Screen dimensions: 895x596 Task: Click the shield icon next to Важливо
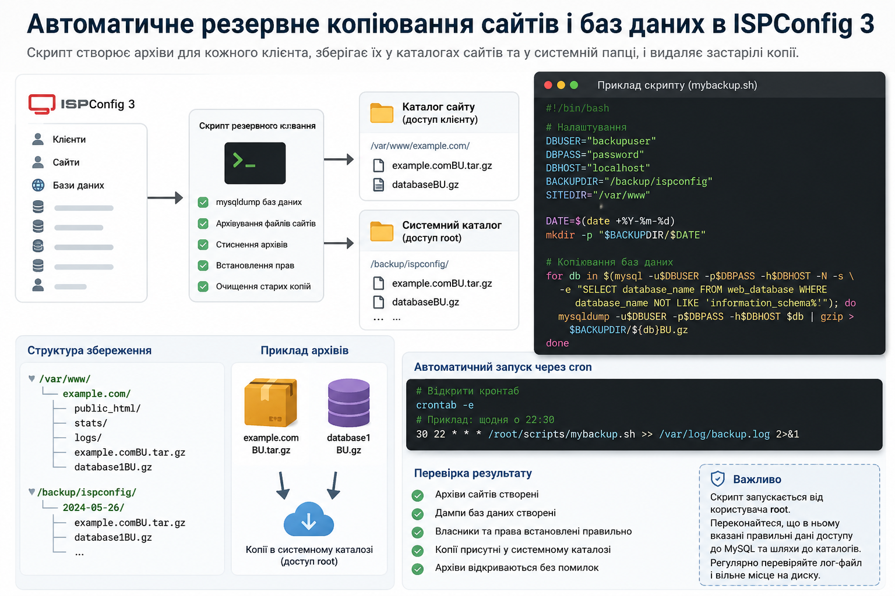[718, 479]
